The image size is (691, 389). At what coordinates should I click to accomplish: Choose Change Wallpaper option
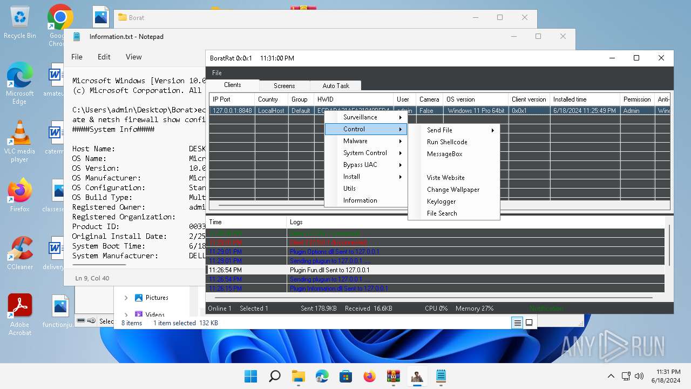click(x=453, y=190)
